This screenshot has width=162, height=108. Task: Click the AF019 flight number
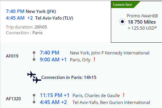(x=12, y=56)
